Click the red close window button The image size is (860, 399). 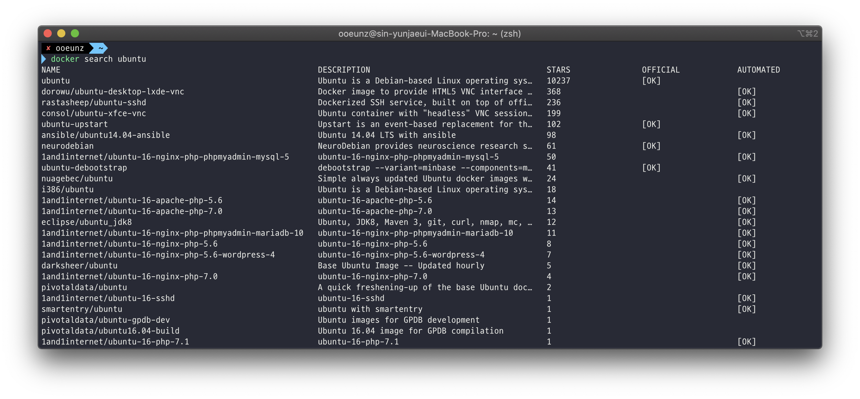click(x=48, y=33)
